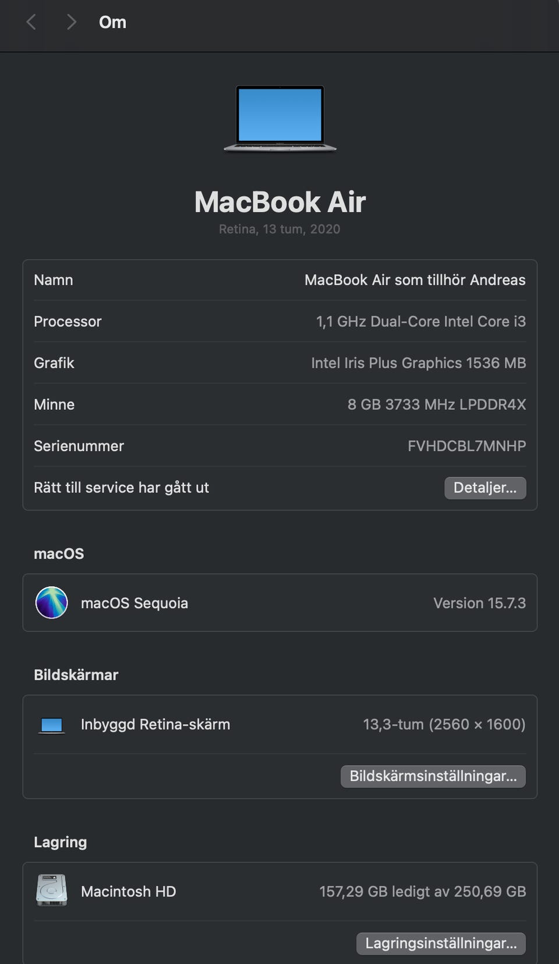The width and height of the screenshot is (559, 964).
Task: Click the forward navigation chevron
Action: pyautogui.click(x=71, y=22)
